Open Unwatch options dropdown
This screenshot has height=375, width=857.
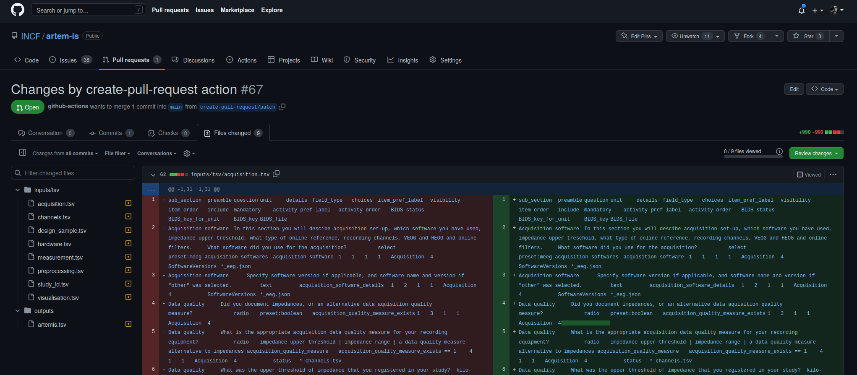click(x=695, y=36)
